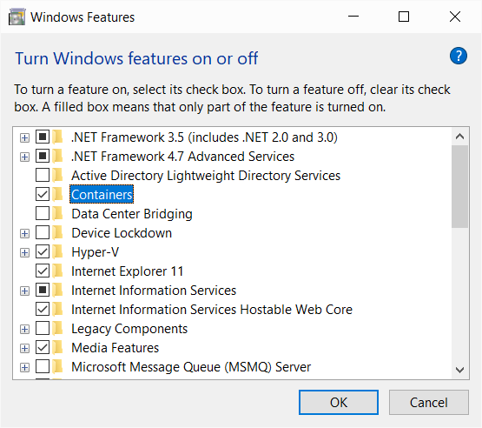The width and height of the screenshot is (482, 428).
Task: Expand .NET Framework 4.7 Advanced Services node
Action: (x=24, y=157)
